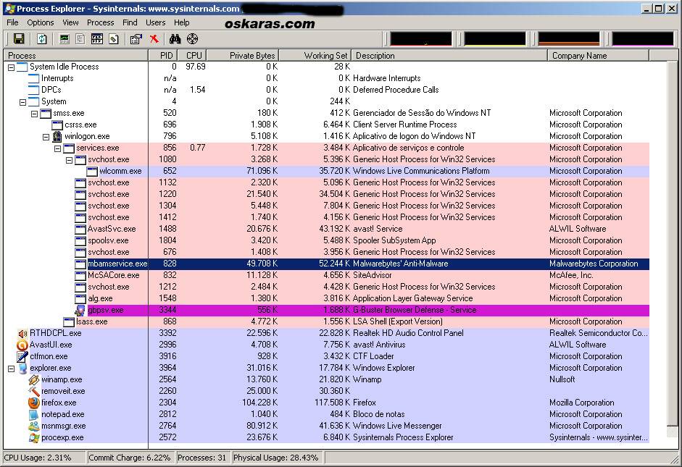Click the lsass.exe window icon
This screenshot has height=467, width=682.
[69, 322]
